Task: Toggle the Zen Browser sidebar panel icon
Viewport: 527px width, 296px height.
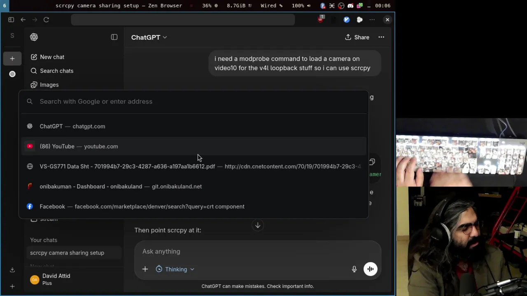Action: pyautogui.click(x=11, y=20)
